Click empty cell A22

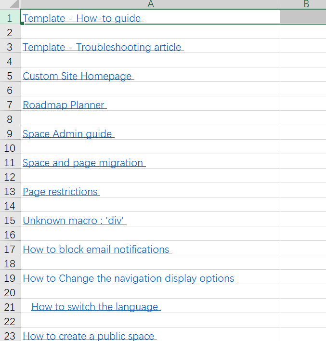(x=150, y=320)
